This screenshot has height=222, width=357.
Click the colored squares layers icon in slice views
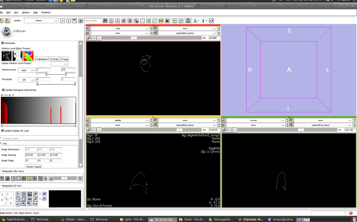(24, 179)
